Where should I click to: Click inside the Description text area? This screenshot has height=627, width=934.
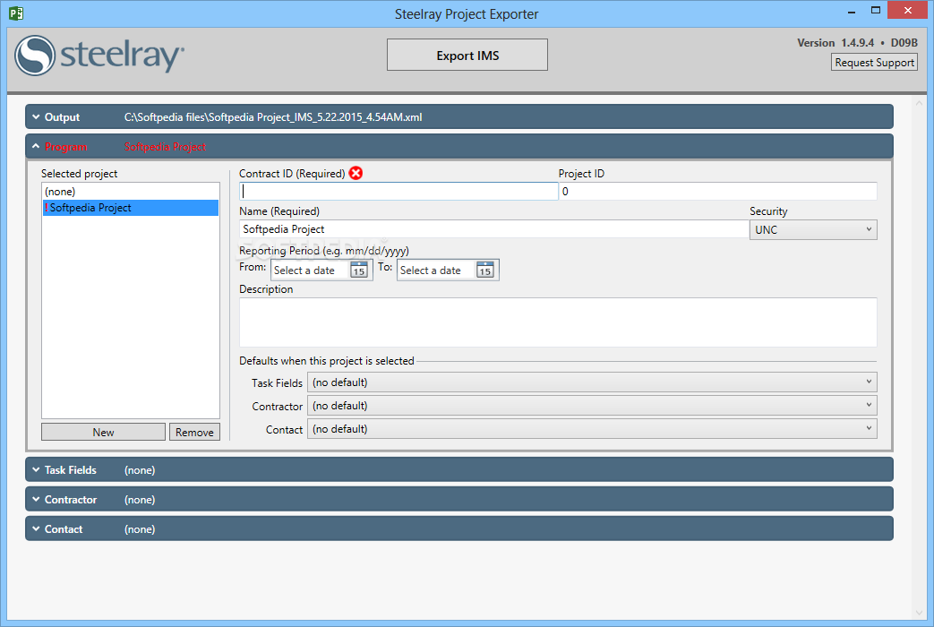coord(558,322)
